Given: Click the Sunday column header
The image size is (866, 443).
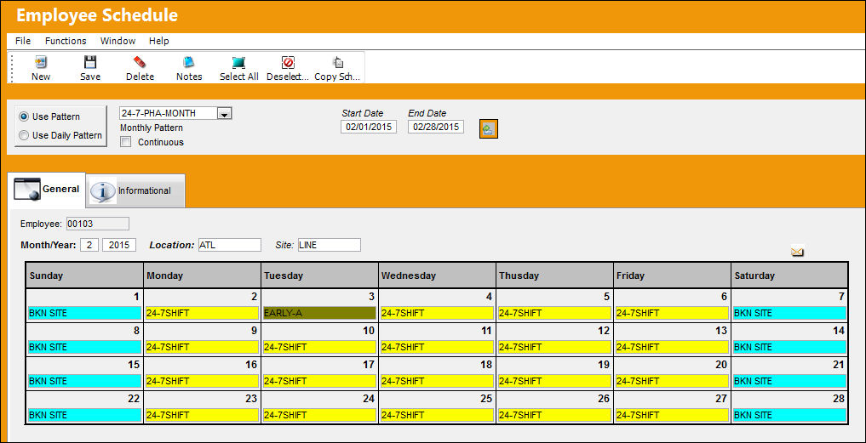Looking at the screenshot, I should (x=84, y=275).
